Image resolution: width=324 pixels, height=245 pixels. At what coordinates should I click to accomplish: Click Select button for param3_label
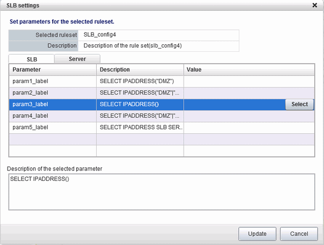(x=299, y=104)
